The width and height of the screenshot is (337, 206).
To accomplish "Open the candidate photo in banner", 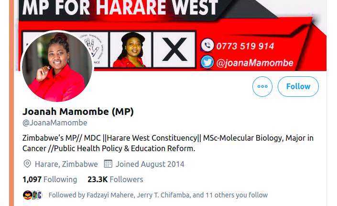I will click(130, 50).
